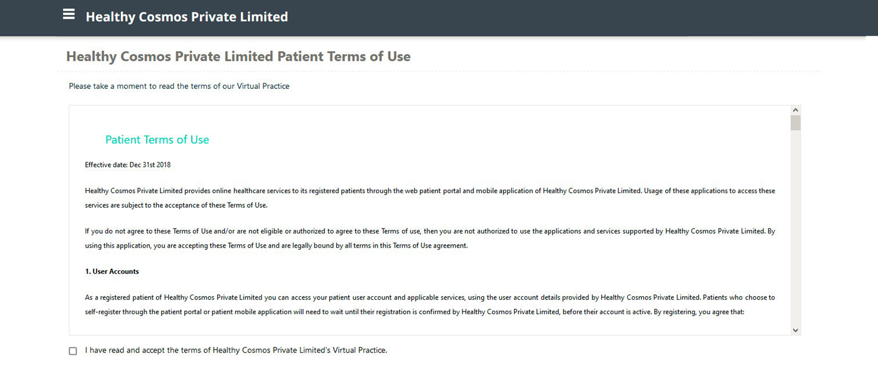Click the terms box scrollbar thumb
This screenshot has height=375, width=878.
[795, 123]
